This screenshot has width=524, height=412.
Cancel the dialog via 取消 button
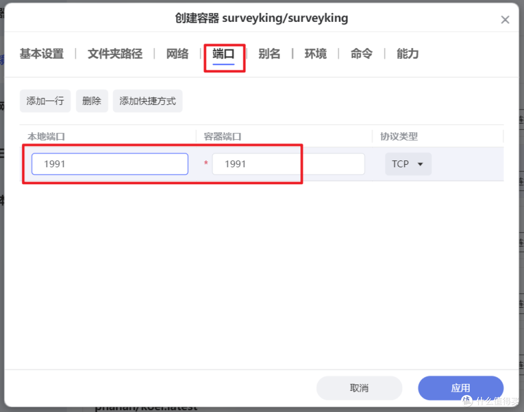click(359, 388)
